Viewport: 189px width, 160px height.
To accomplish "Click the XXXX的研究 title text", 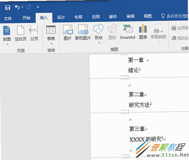I will [x=145, y=139].
